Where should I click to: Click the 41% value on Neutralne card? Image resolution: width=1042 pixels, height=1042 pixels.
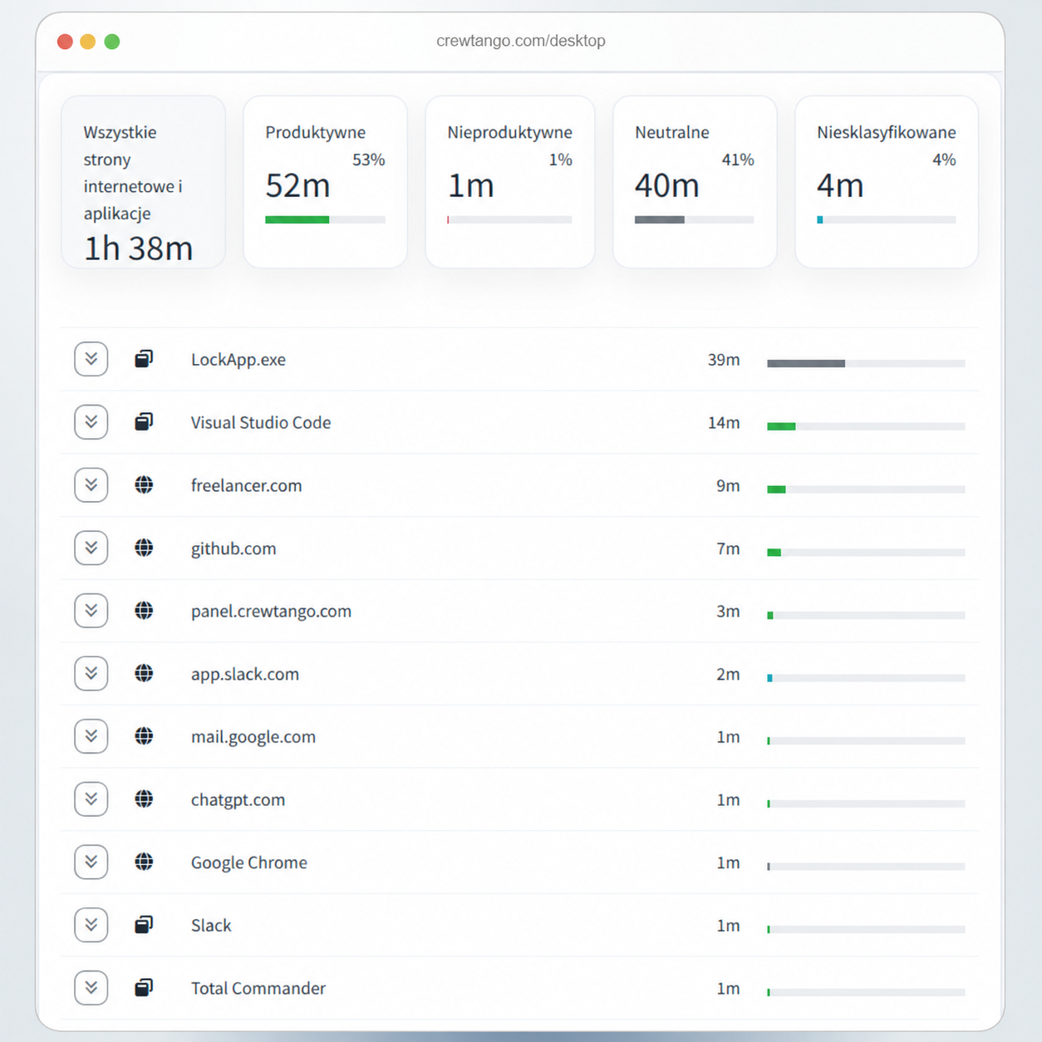pos(738,160)
